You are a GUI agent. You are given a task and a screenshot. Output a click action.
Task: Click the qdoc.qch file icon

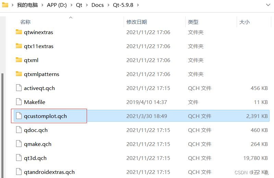[19, 130]
